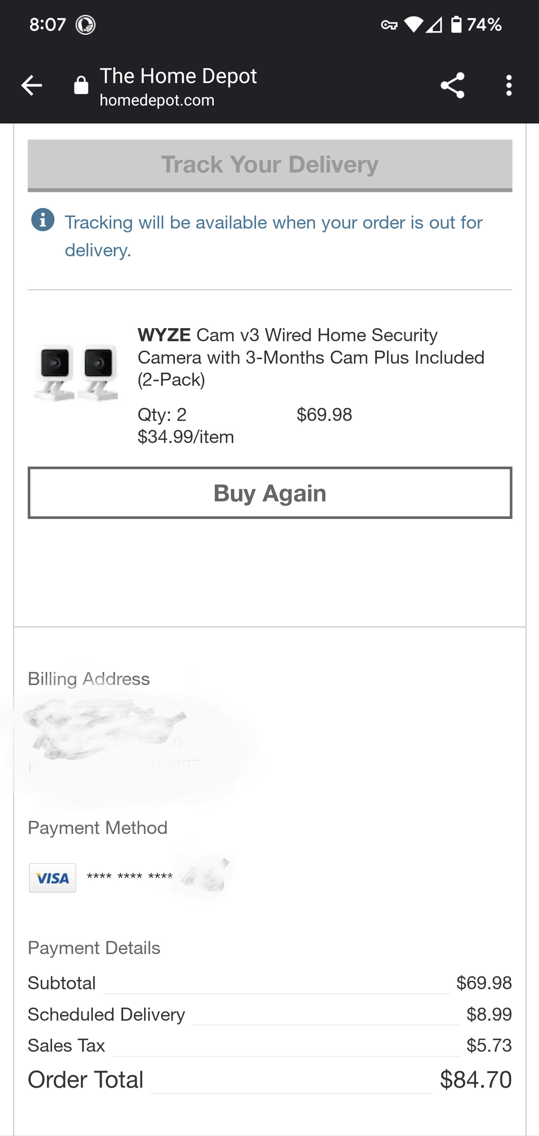Tap the VPN key status icon
This screenshot has width=539, height=1136.
[x=389, y=25]
